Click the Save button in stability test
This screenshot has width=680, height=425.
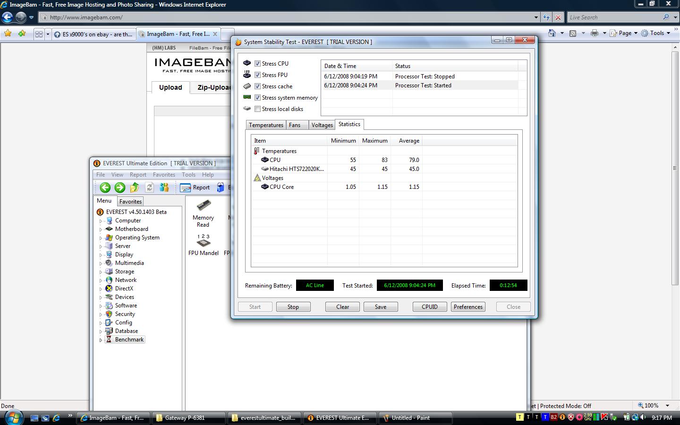[381, 307]
